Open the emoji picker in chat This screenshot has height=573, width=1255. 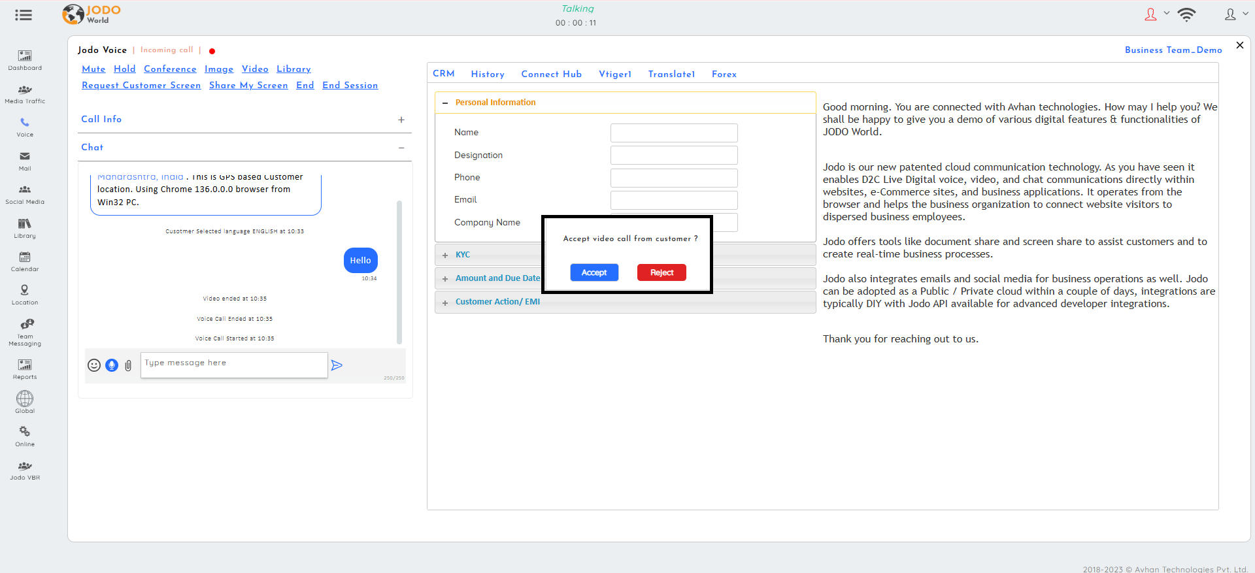[x=94, y=365]
